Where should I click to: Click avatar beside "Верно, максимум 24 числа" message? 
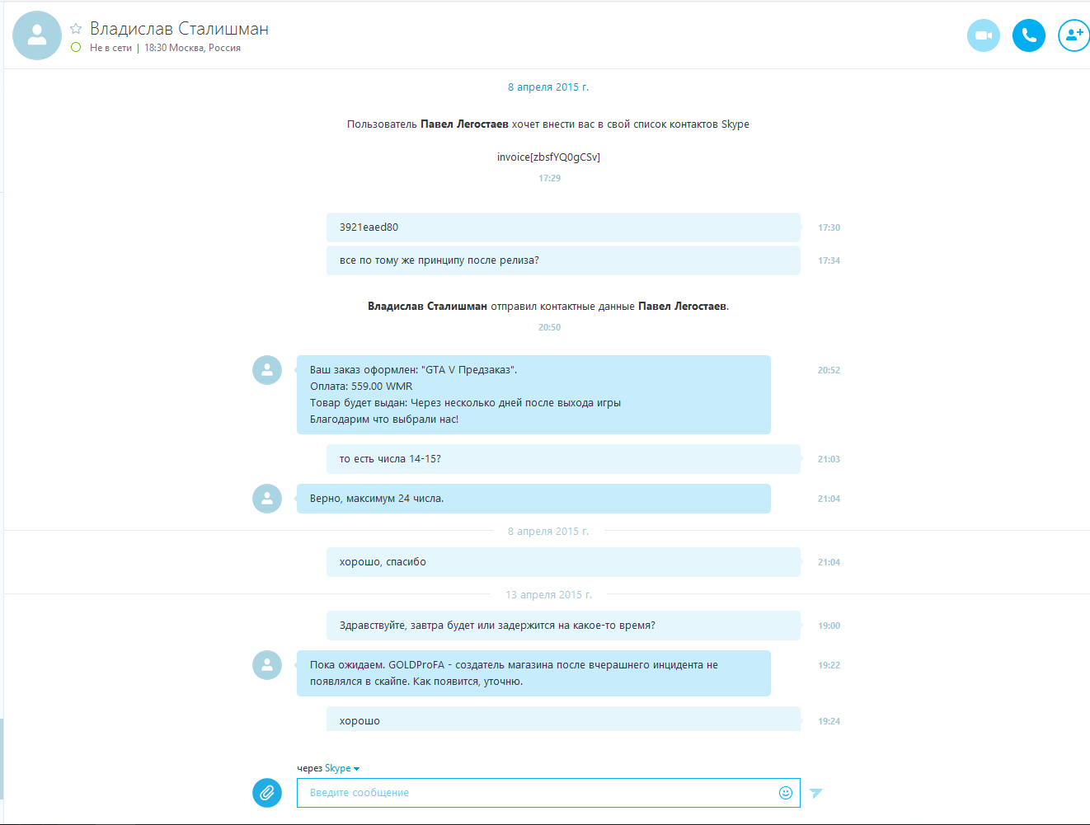(x=267, y=499)
